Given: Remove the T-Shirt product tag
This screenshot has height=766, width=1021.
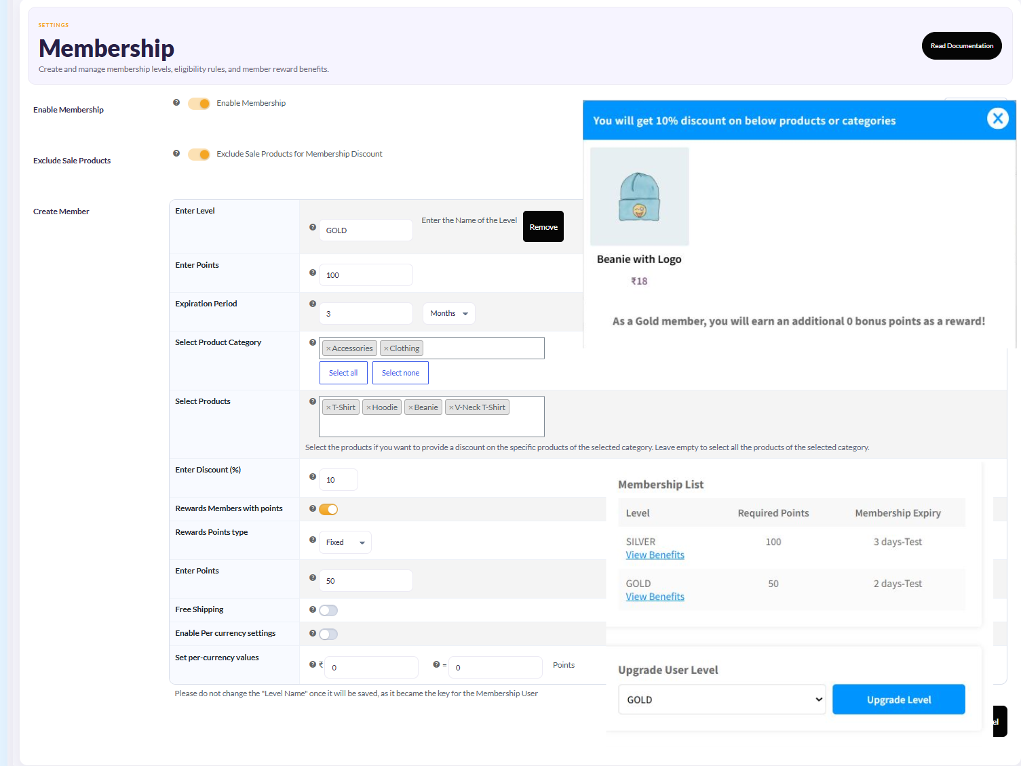Looking at the screenshot, I should (328, 407).
